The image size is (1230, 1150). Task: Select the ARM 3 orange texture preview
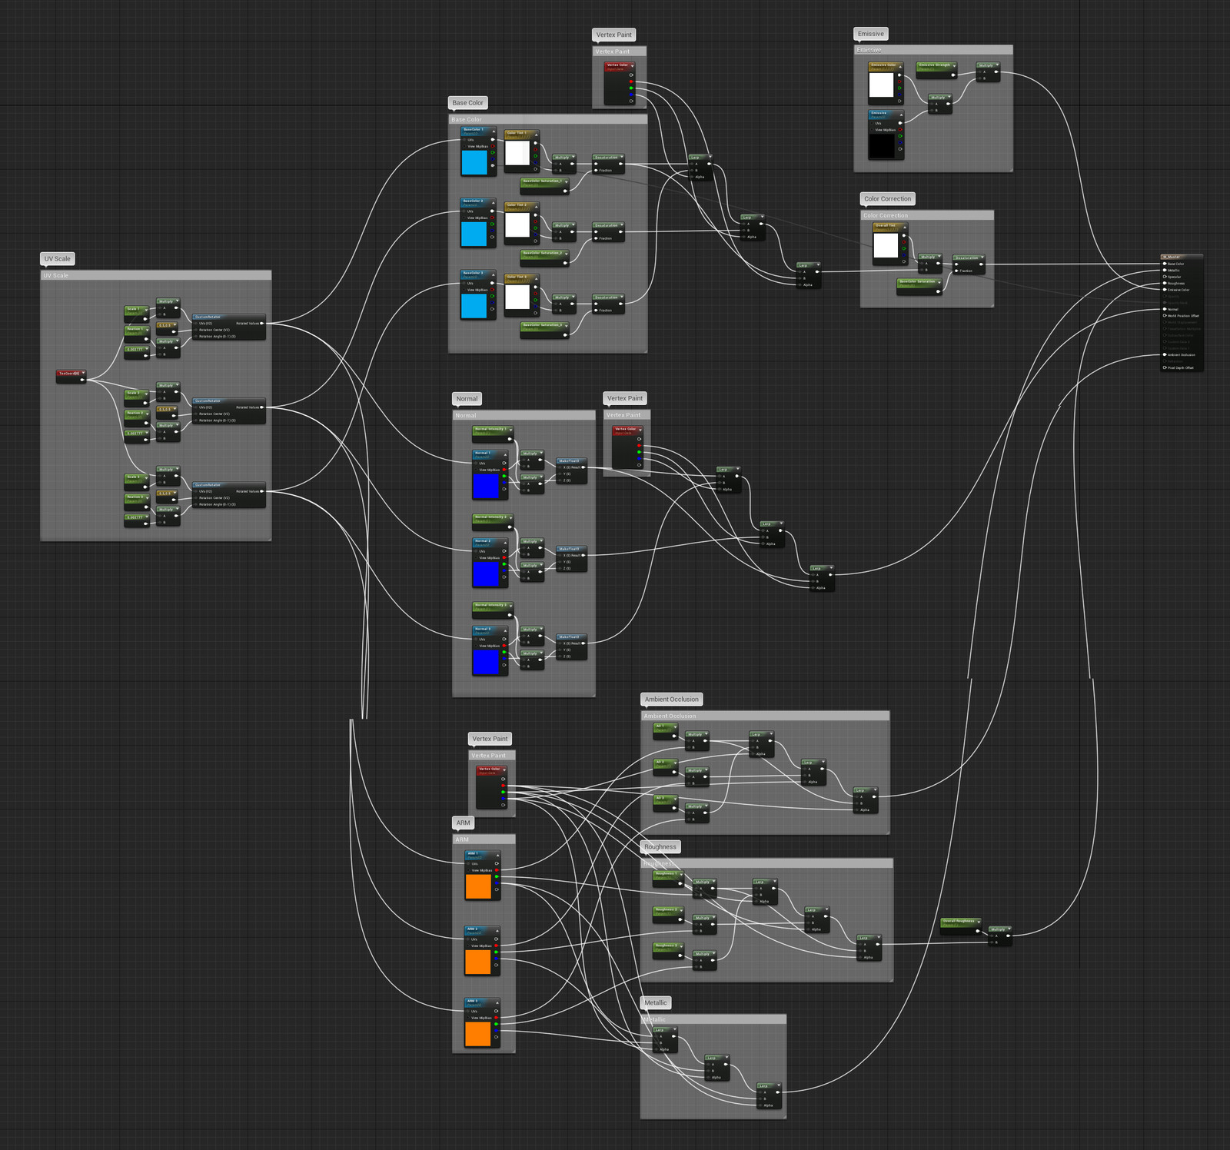pos(478,1033)
